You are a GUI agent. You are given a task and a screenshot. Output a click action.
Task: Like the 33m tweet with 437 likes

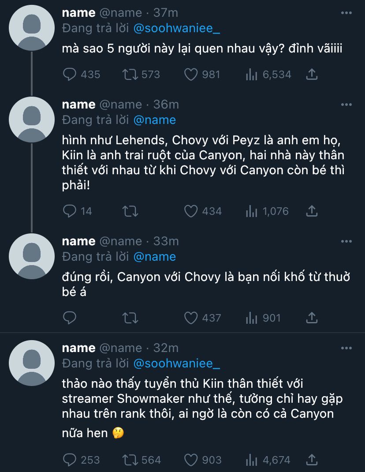(x=190, y=318)
